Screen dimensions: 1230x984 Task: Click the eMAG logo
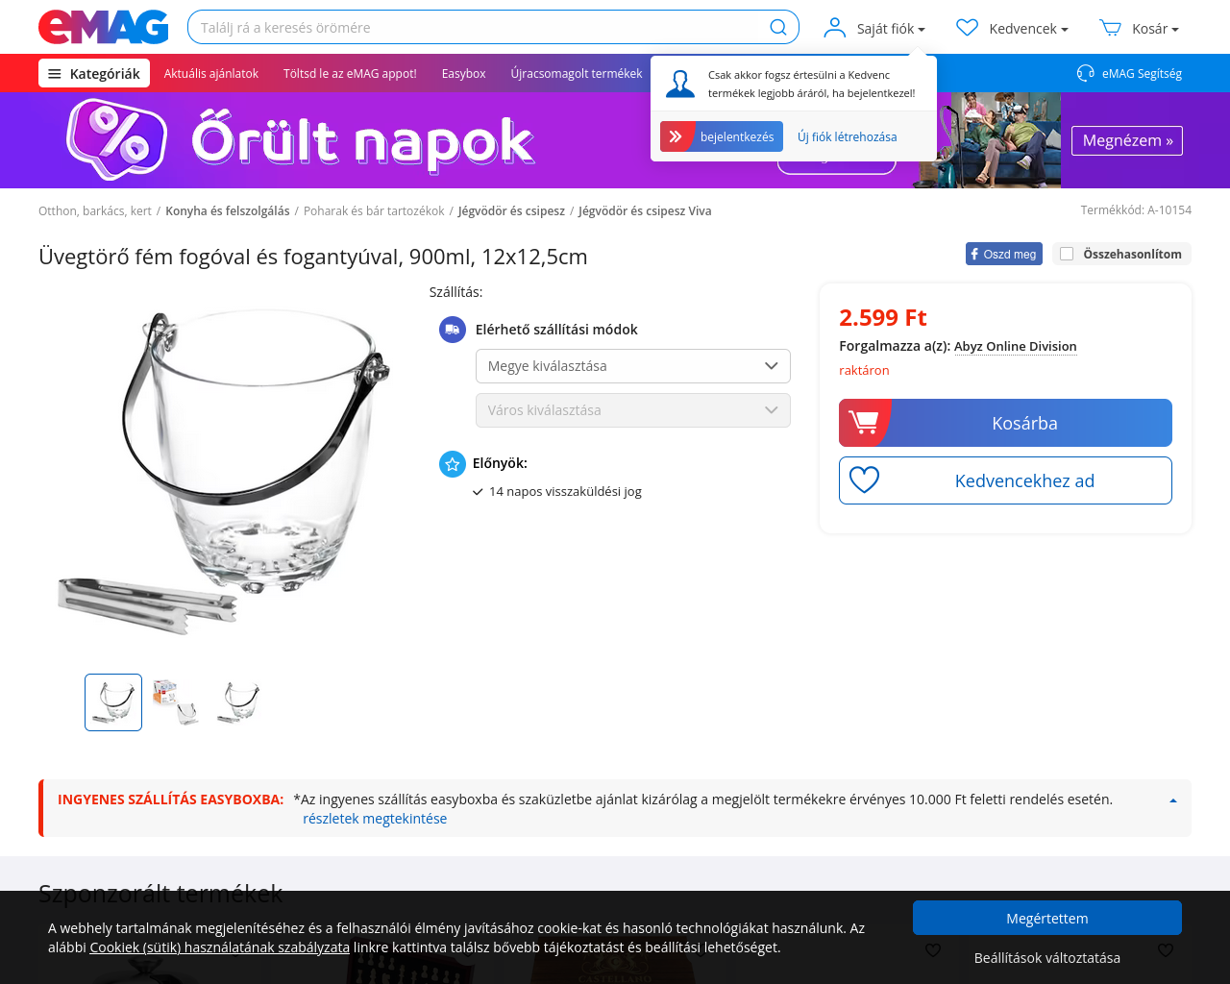[104, 27]
